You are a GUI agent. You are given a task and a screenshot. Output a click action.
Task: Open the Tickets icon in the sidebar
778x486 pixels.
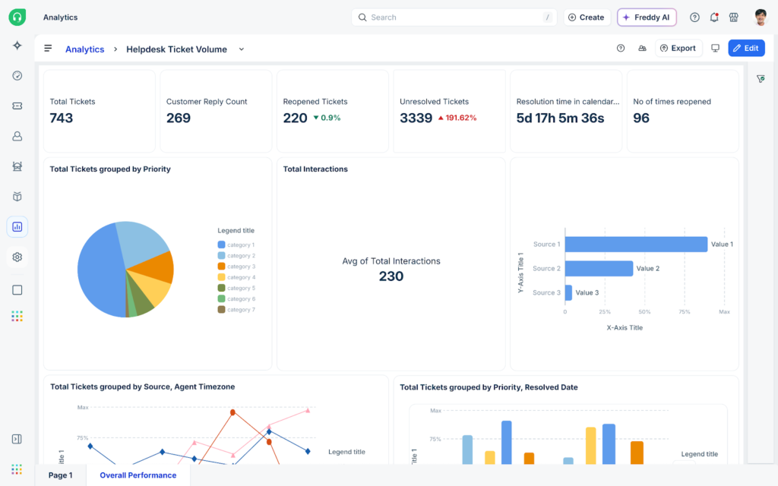(17, 106)
